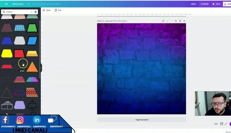Open the Ridimensiona menu
Image resolution: width=231 pixels, height=133 pixels.
(18, 4)
